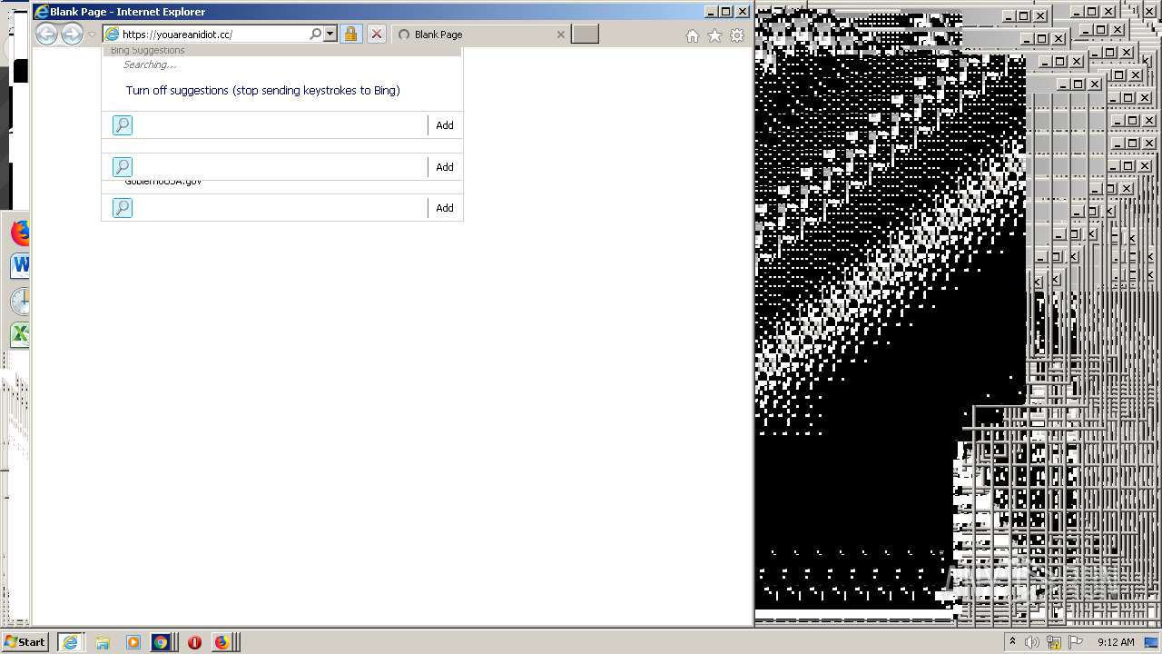Click the bottom search provider magnifier icon
The width and height of the screenshot is (1162, 654).
tap(122, 208)
